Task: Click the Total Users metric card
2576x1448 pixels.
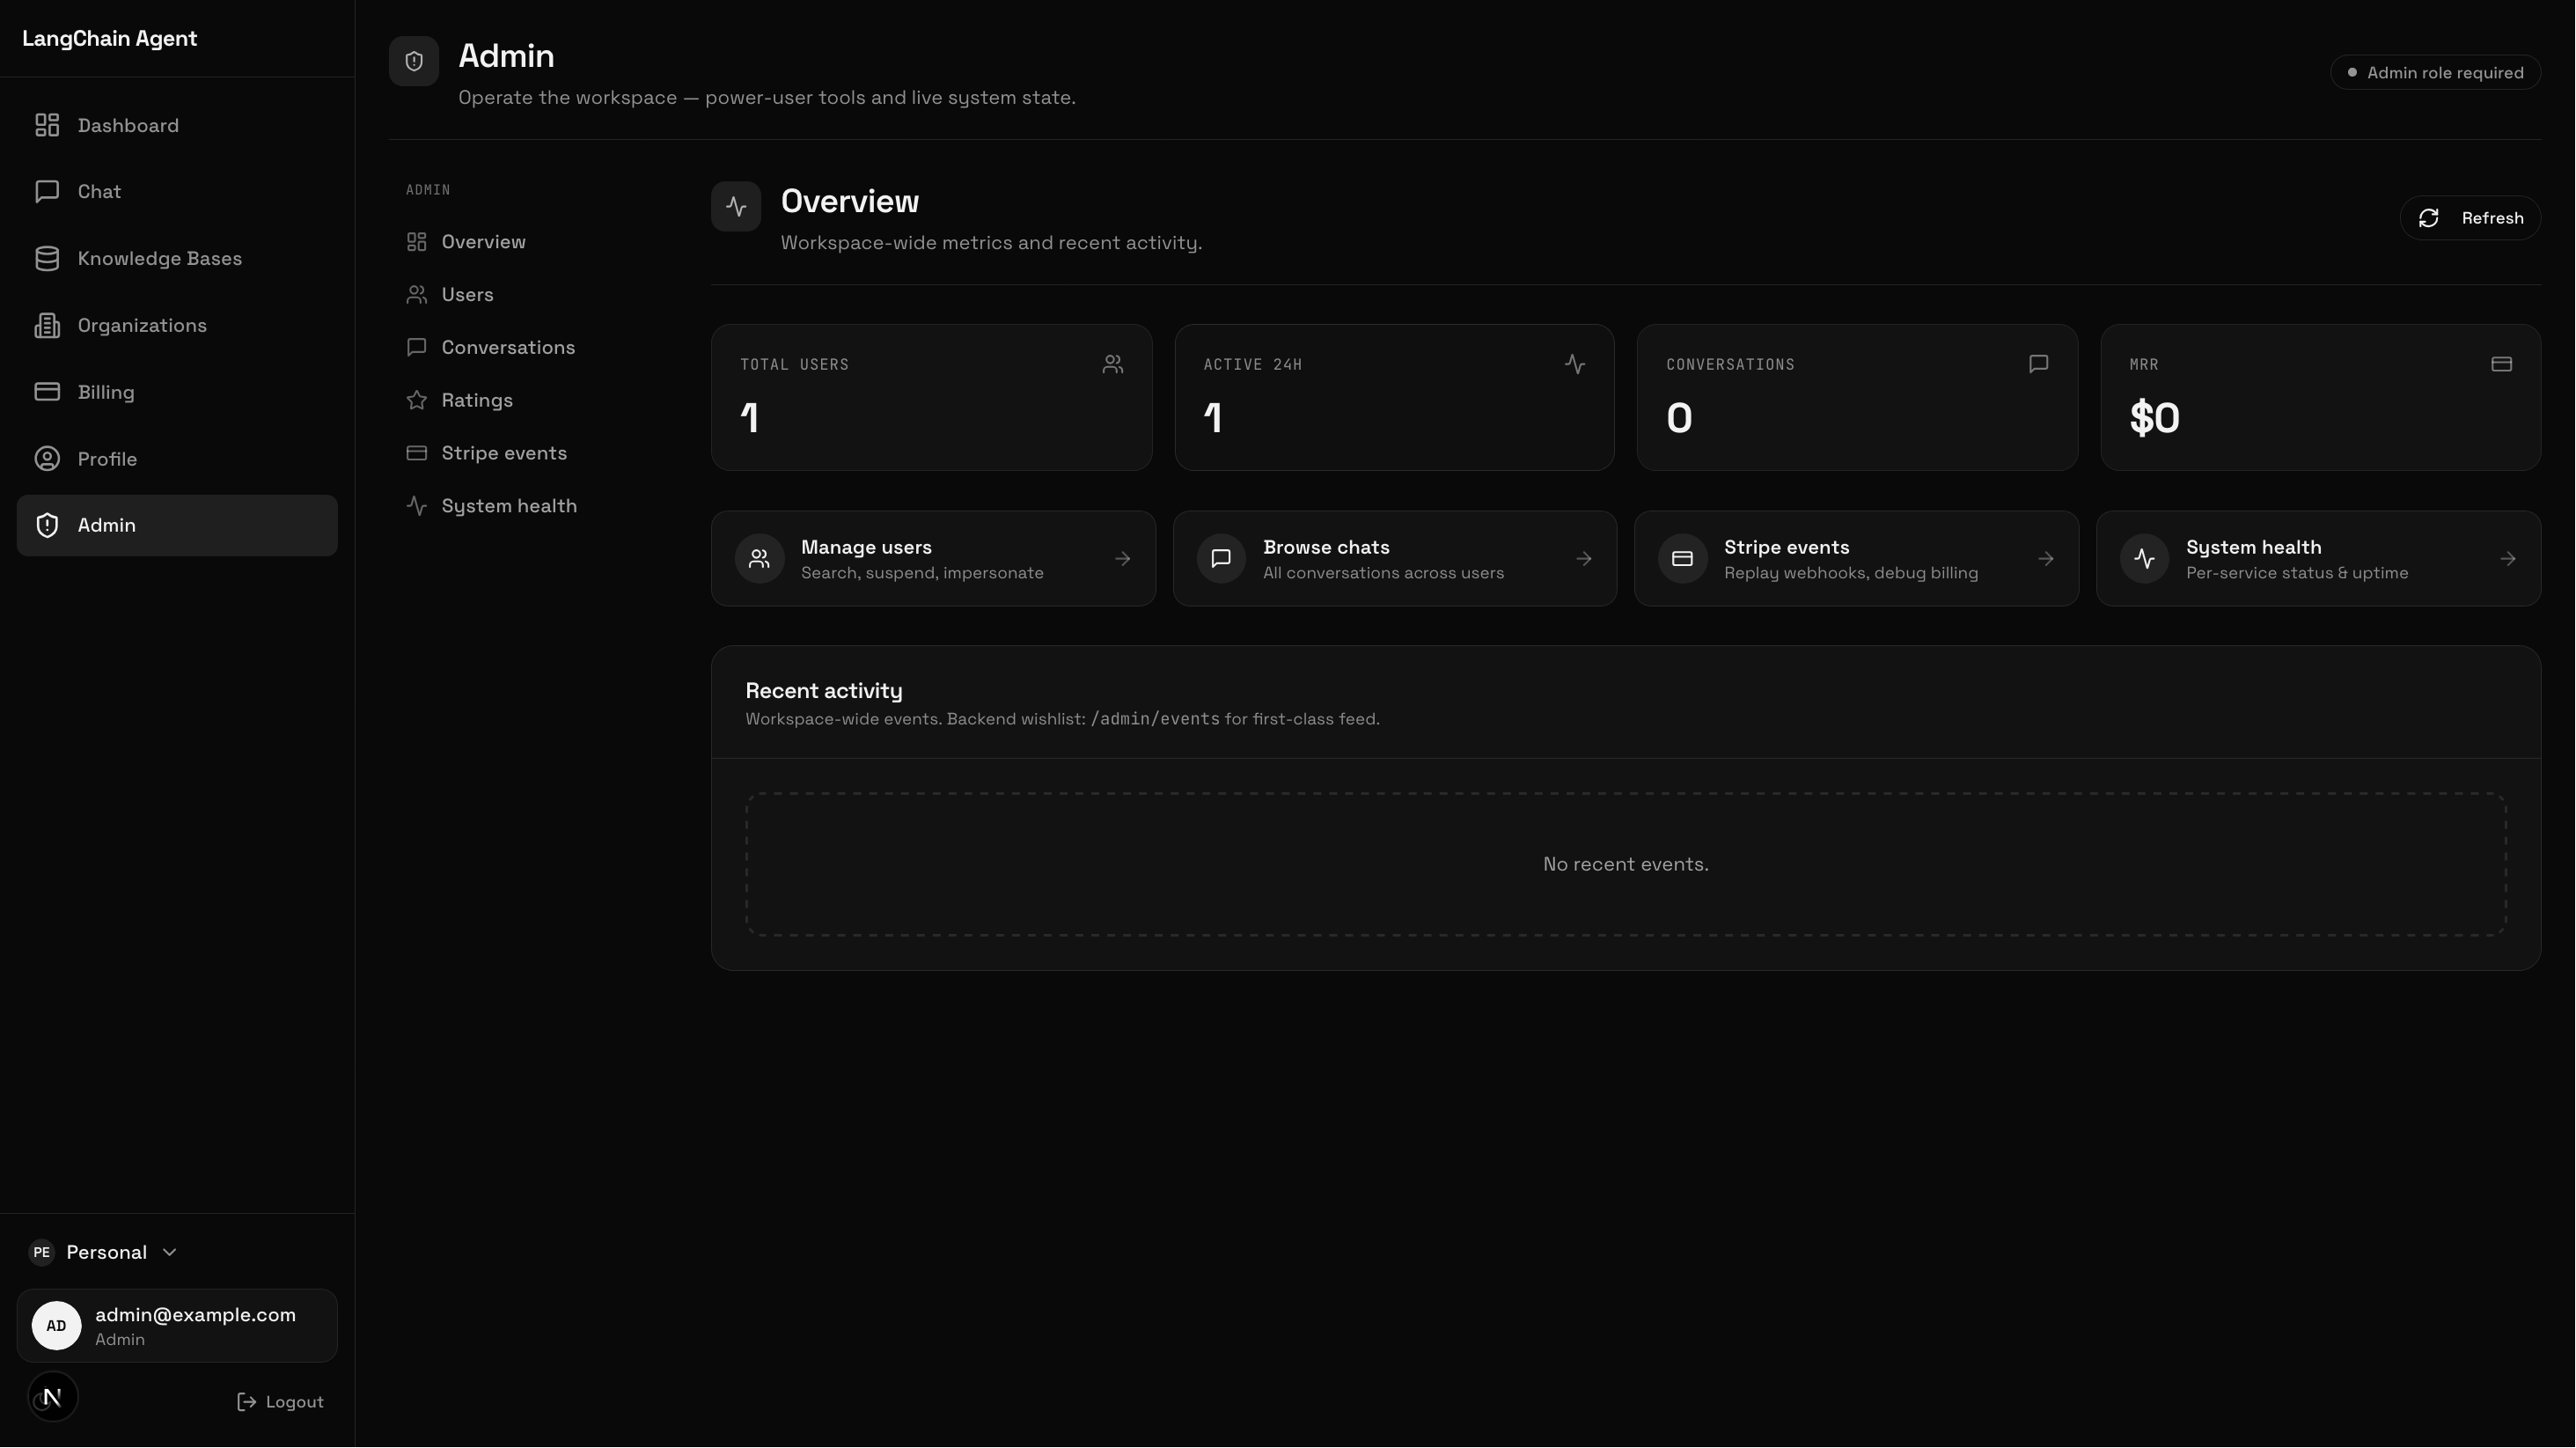Action: coord(932,397)
